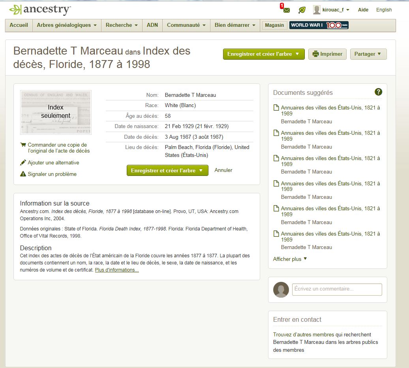Switch language to English
This screenshot has height=368, width=409.
tap(384, 10)
